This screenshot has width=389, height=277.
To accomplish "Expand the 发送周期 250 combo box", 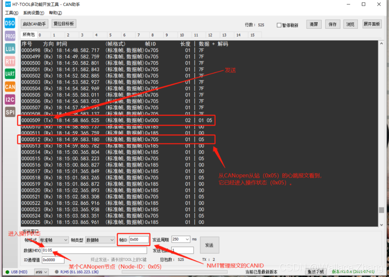I will (x=181, y=239).
